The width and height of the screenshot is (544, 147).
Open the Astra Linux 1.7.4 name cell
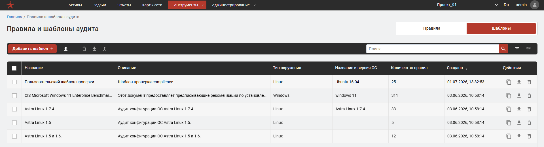(x=39, y=109)
